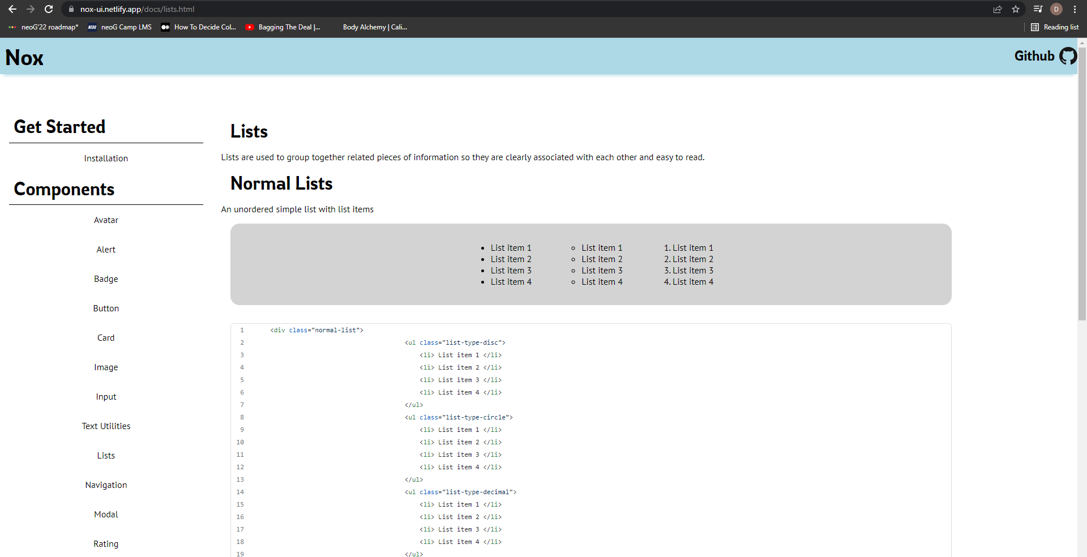1087x557 pixels.
Task: Open the Chrome three-dot menu
Action: click(x=1075, y=9)
